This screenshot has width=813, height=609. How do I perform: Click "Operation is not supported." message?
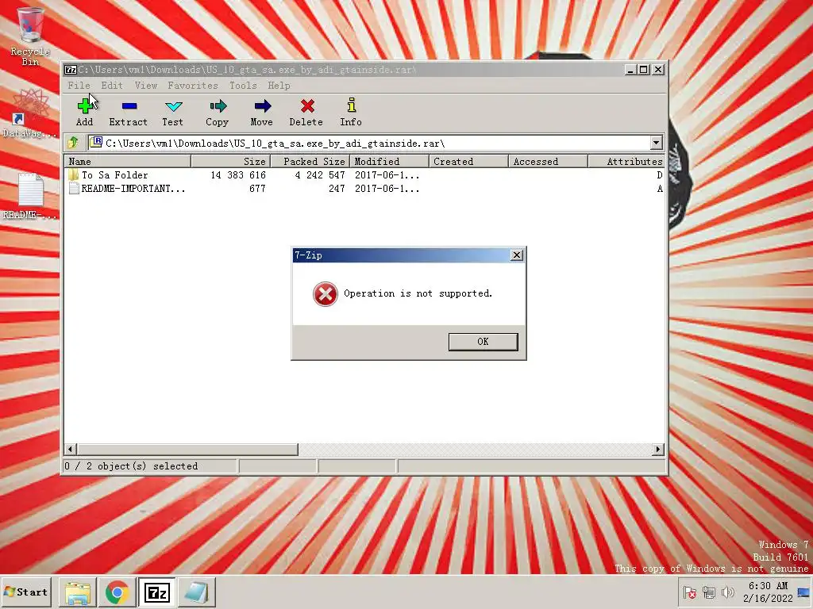tap(418, 293)
